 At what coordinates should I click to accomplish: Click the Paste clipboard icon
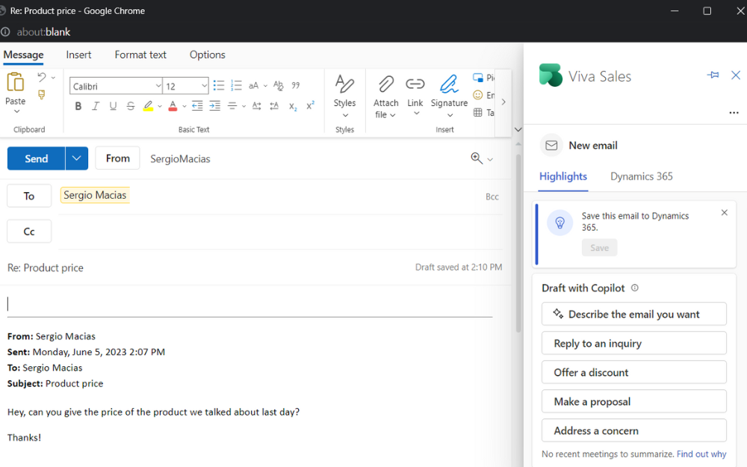tap(15, 82)
